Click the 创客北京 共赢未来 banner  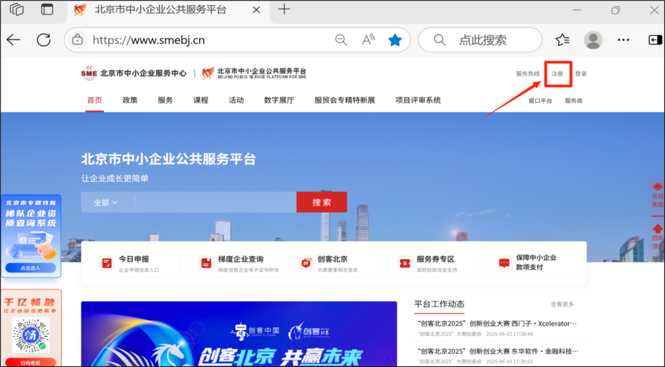pyautogui.click(x=239, y=334)
